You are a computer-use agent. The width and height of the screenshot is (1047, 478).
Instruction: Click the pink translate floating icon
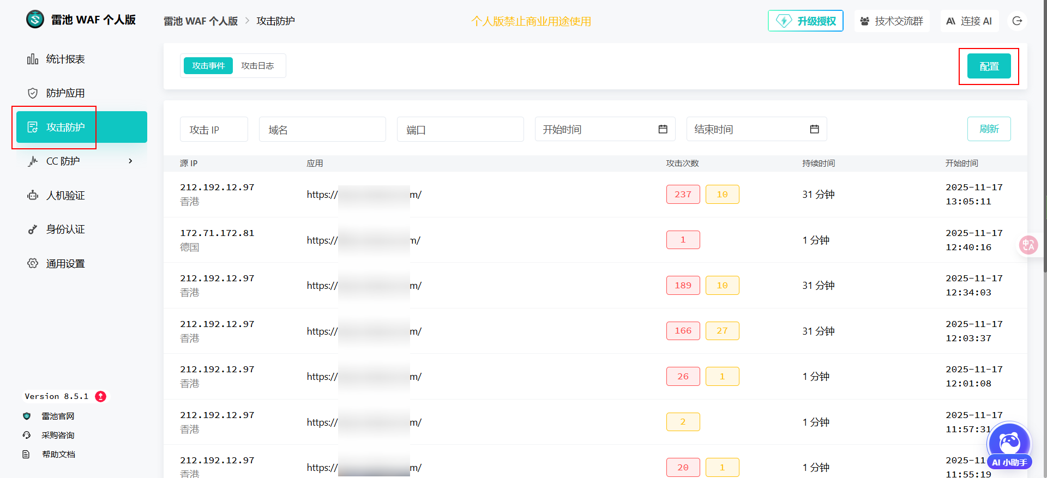(x=1028, y=245)
